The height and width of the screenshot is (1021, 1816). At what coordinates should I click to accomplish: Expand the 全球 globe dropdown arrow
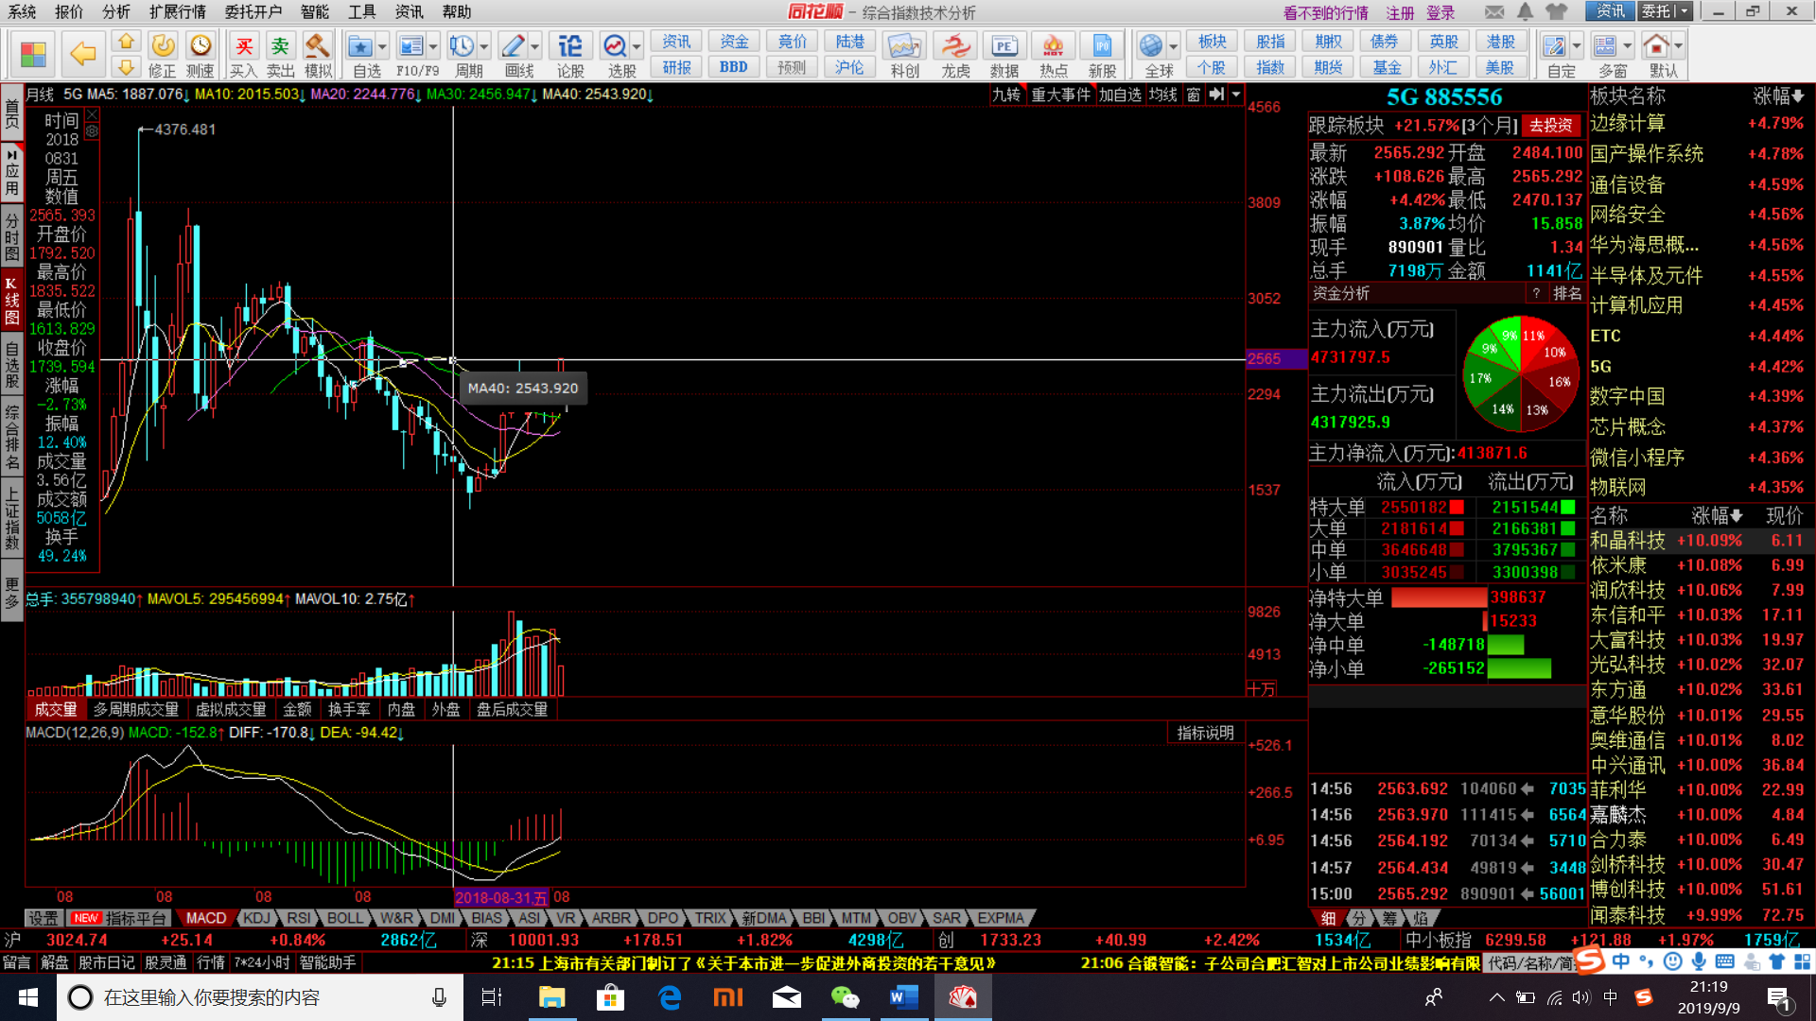(x=1174, y=45)
